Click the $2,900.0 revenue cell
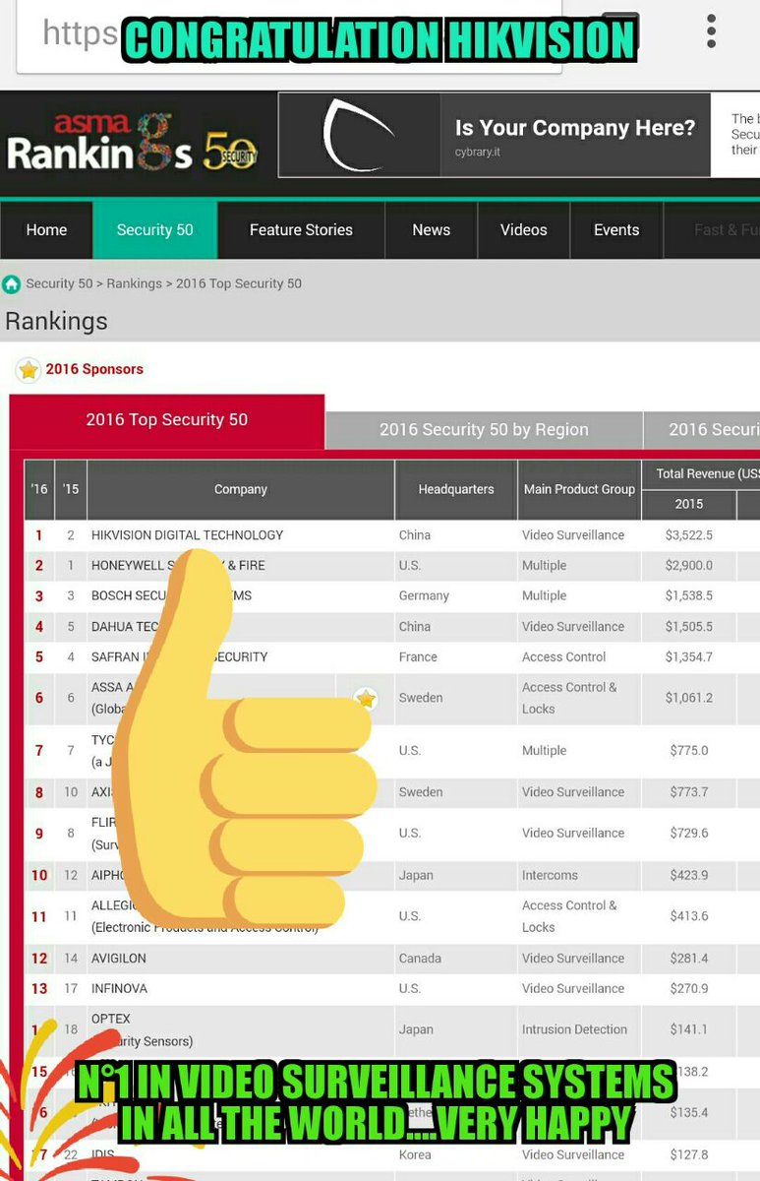Image resolution: width=760 pixels, height=1181 pixels. (689, 566)
